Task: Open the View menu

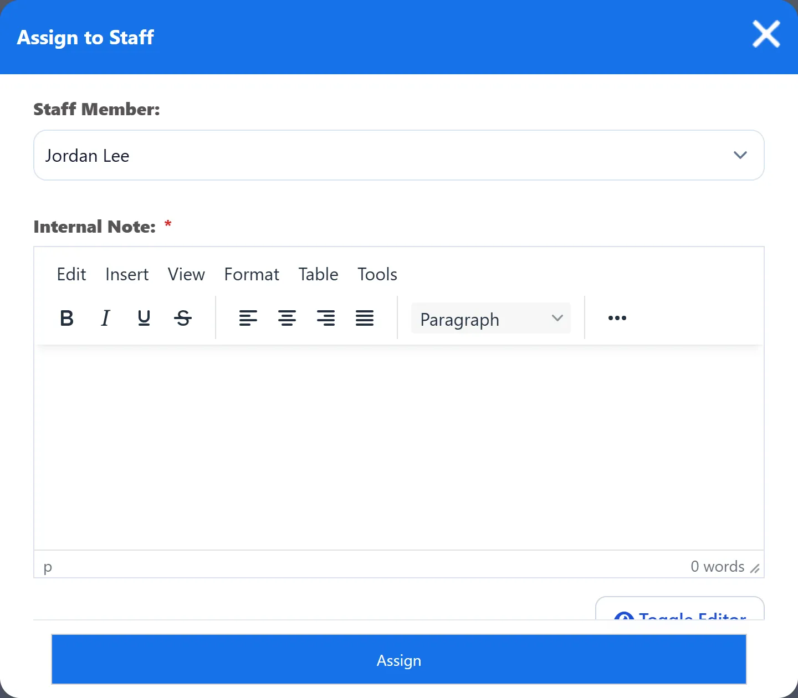Action: pyautogui.click(x=186, y=274)
